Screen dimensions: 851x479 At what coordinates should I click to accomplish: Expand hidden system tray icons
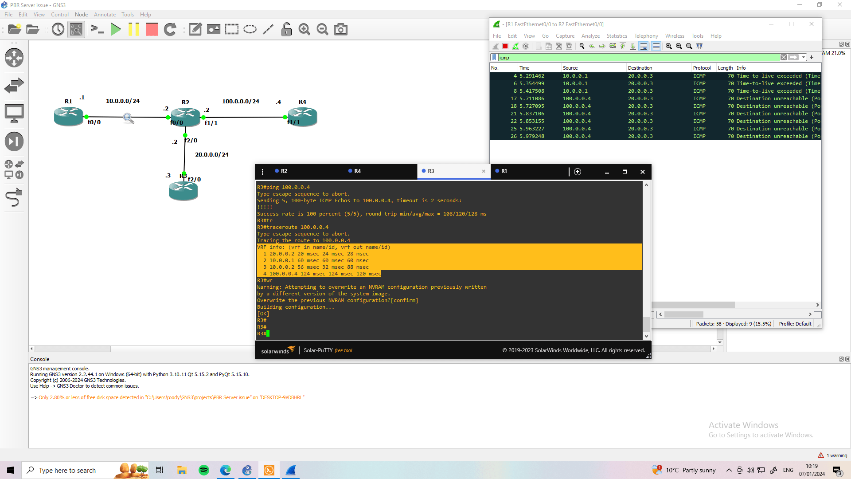(x=729, y=470)
